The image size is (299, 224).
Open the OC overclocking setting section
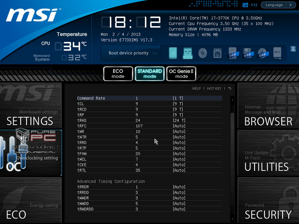(31, 153)
